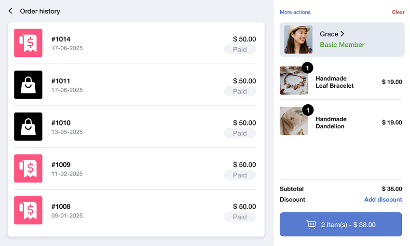Open Grace's profile photo
This screenshot has height=246, width=410.
pyautogui.click(x=298, y=40)
